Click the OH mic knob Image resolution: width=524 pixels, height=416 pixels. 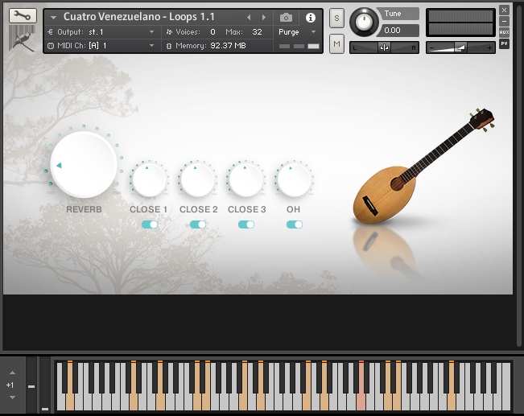click(294, 179)
